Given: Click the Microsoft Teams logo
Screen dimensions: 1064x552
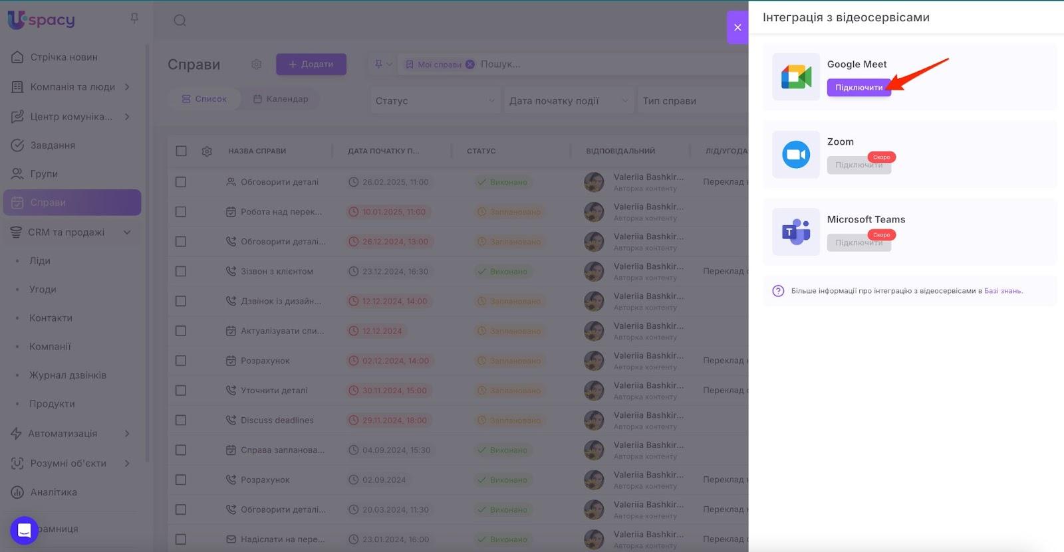Looking at the screenshot, I should coord(796,232).
